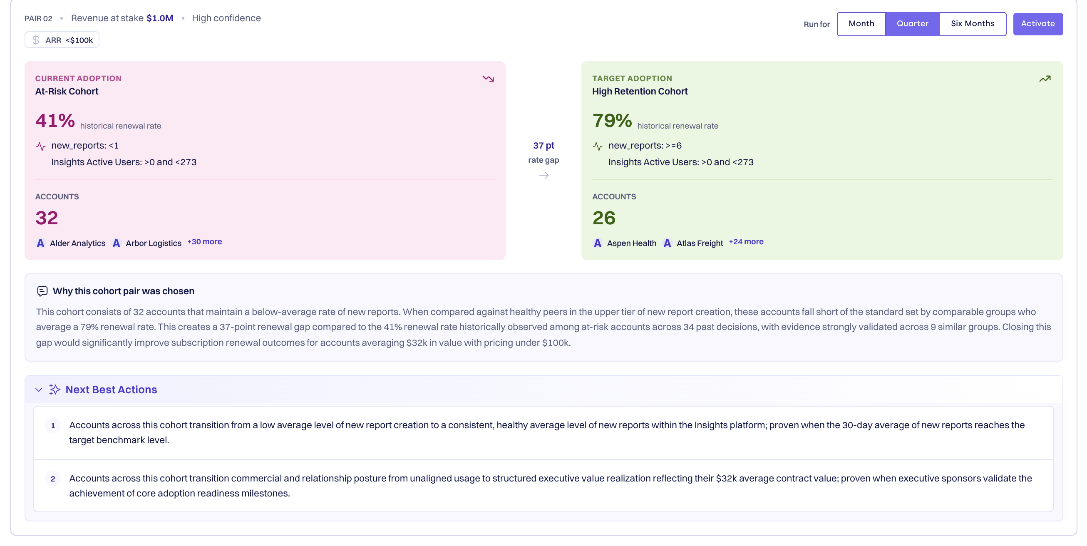Click the number 1 action badge

pyautogui.click(x=53, y=426)
